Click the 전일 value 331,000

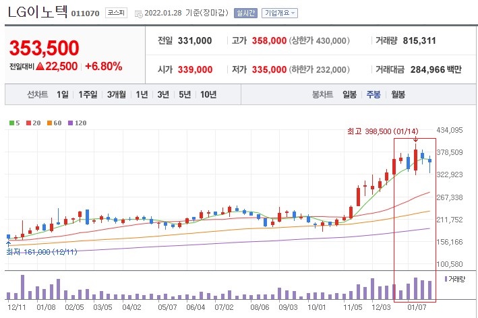coord(195,40)
